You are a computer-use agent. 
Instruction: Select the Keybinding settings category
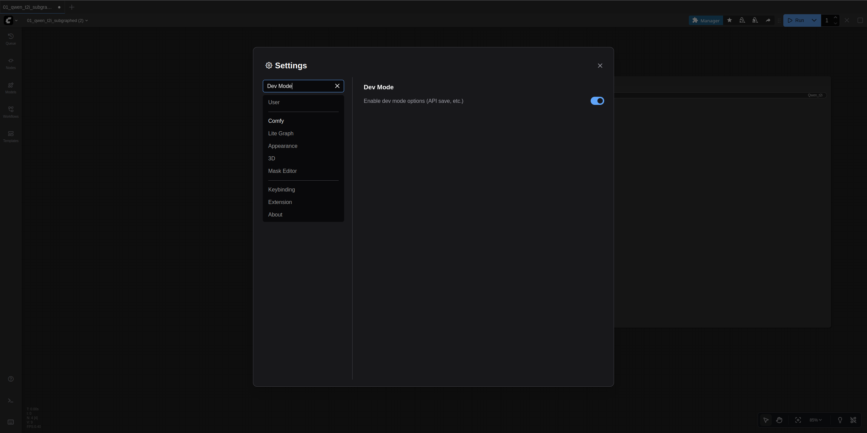[281, 189]
